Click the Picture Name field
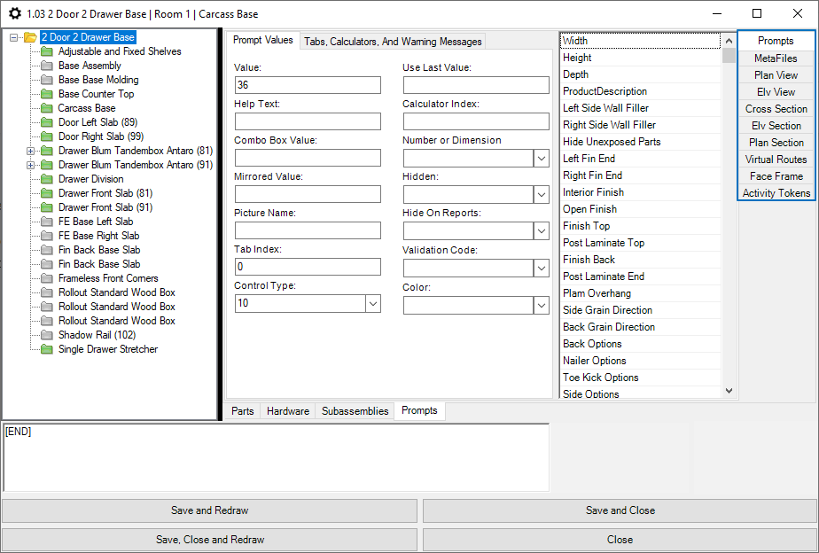 point(308,230)
